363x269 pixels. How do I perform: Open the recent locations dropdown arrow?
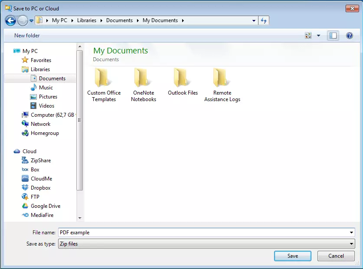click(x=31, y=21)
